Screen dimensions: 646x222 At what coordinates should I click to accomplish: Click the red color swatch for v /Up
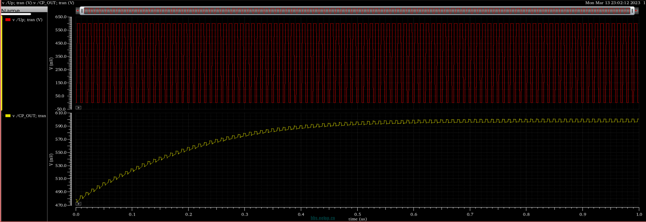coord(8,20)
